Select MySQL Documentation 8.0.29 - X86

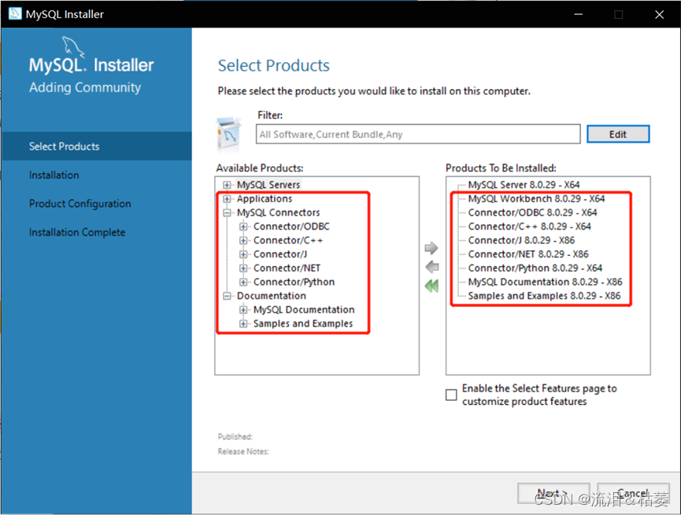[545, 282]
